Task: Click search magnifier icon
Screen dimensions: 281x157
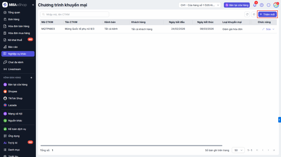Action: coord(44,14)
